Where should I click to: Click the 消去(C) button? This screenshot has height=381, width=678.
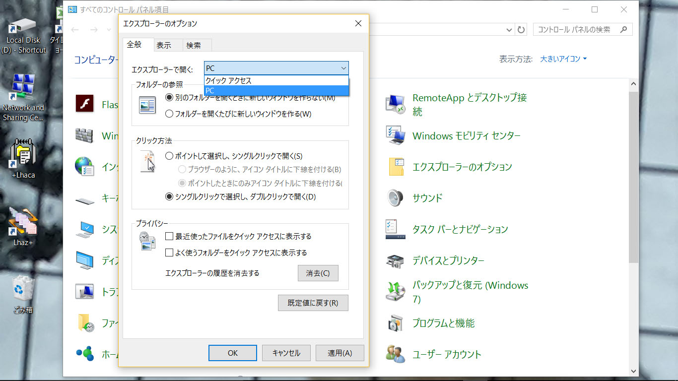click(x=318, y=273)
